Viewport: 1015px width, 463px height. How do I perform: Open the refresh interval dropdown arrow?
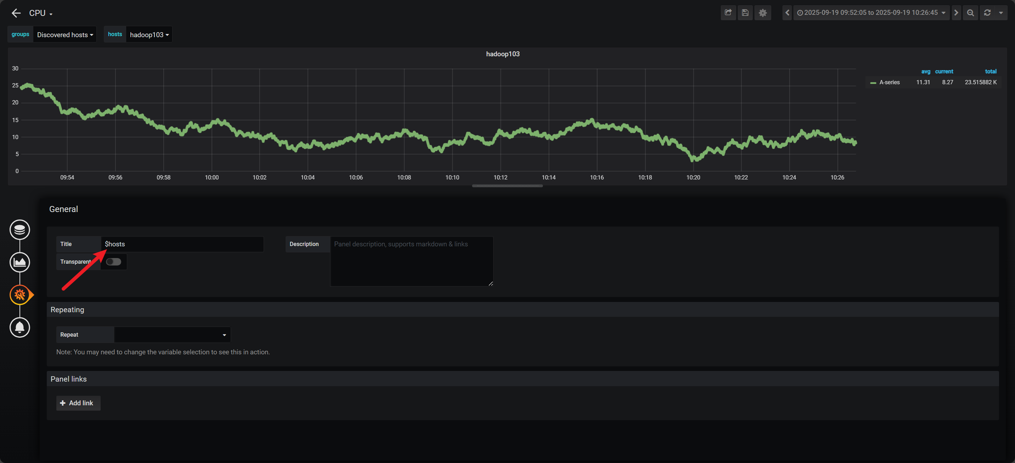[1001, 13]
